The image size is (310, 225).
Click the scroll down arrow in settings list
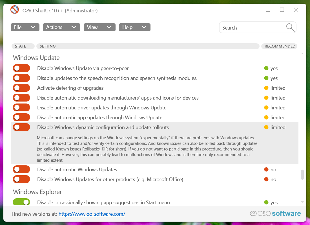pyautogui.click(x=302, y=202)
